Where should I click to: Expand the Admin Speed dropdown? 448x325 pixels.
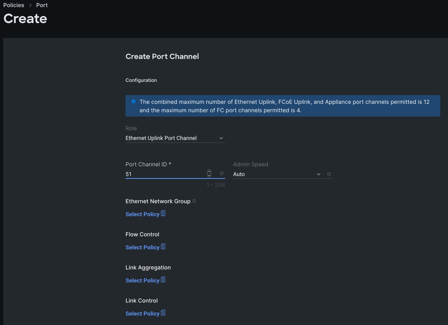[x=277, y=174]
